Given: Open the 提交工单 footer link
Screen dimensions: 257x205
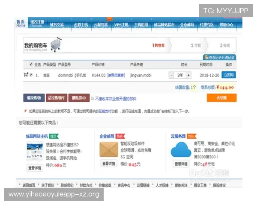Looking at the screenshot, I should click(x=200, y=185).
